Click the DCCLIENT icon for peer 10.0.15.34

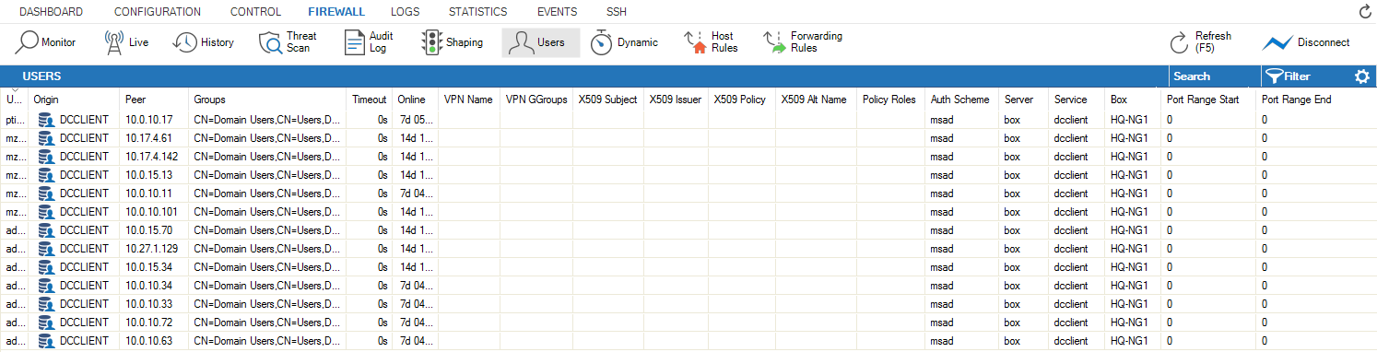pos(46,267)
